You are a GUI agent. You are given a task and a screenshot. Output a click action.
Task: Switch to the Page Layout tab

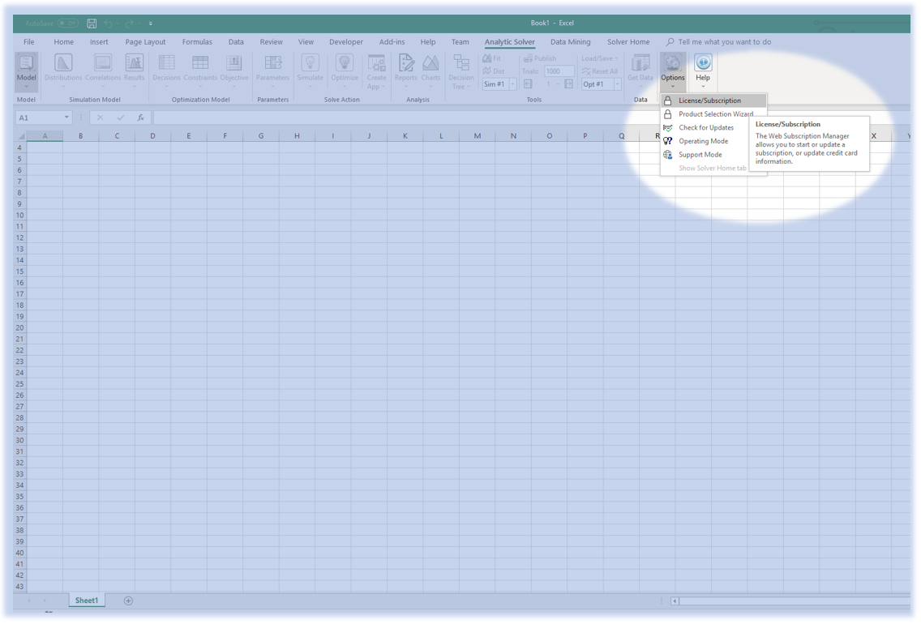point(145,41)
